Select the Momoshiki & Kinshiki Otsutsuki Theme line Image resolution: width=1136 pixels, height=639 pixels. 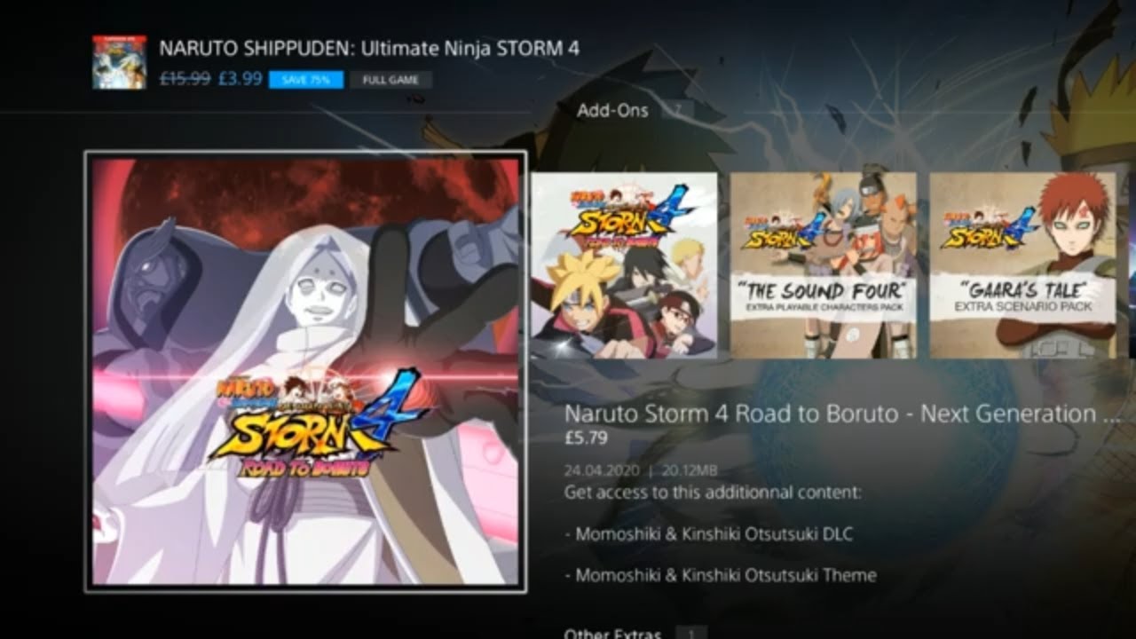[721, 575]
